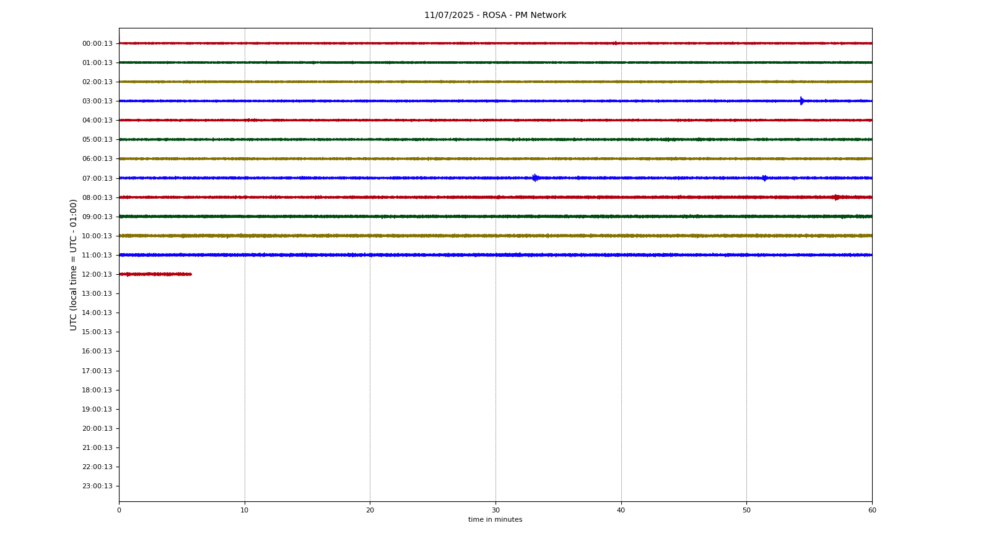Click the x-axis tick label '40'

point(621,510)
